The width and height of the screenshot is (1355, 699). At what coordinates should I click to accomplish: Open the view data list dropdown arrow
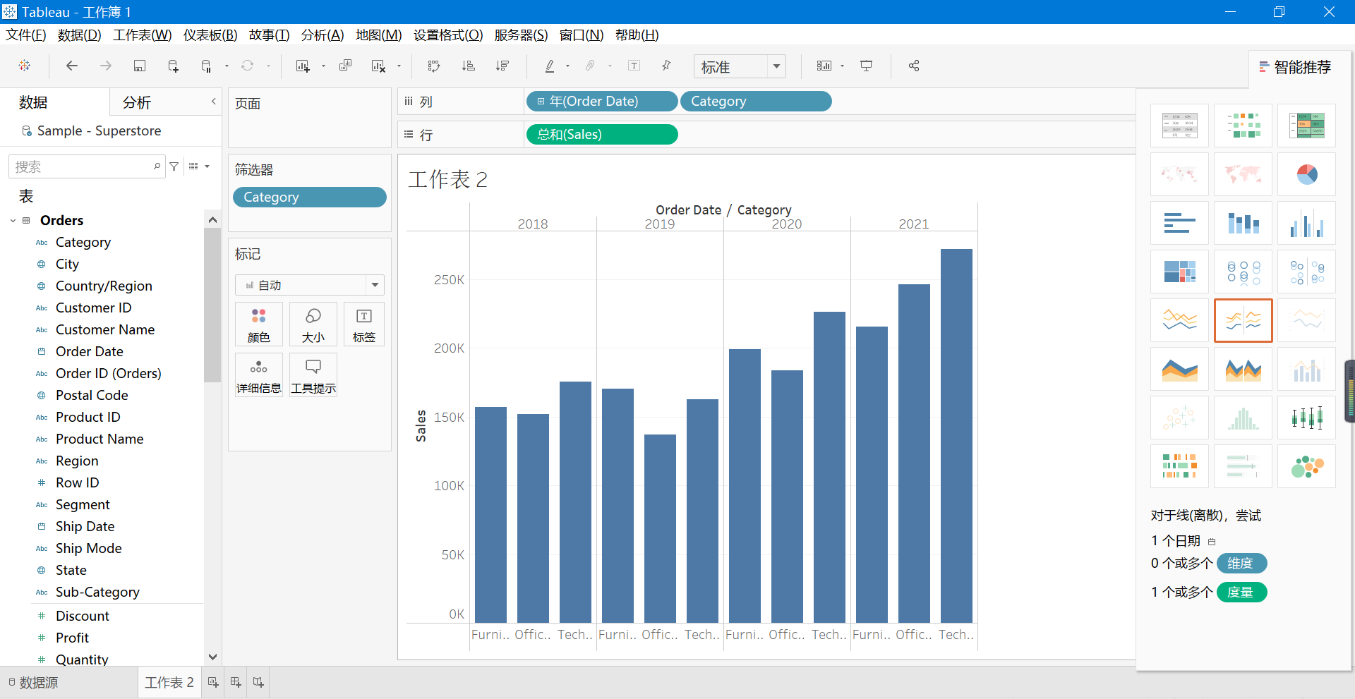[207, 166]
